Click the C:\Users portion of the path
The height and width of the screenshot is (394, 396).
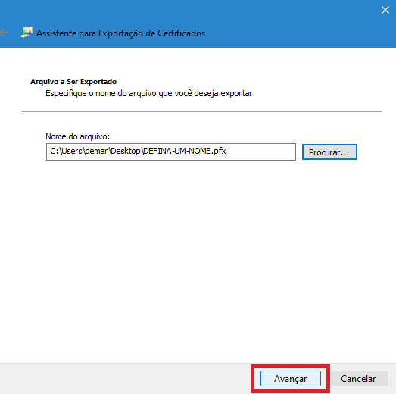(66, 151)
